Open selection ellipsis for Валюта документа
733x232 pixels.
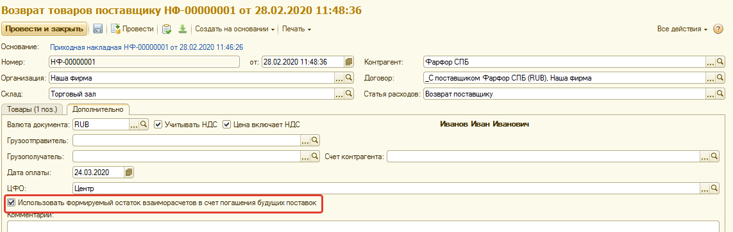[x=135, y=125]
